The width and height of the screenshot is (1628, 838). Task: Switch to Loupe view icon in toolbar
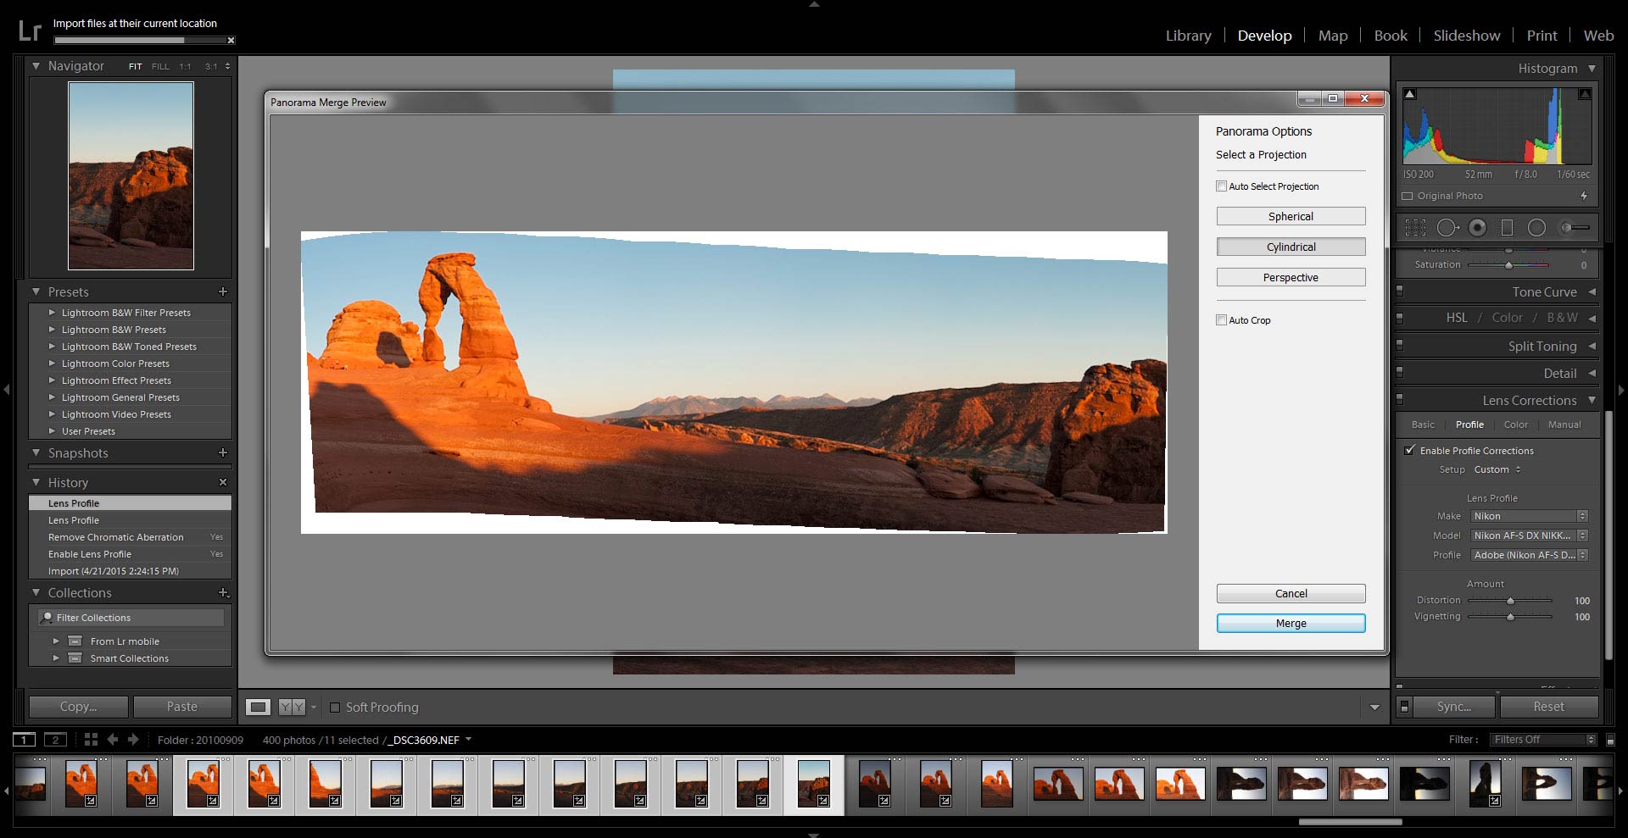pyautogui.click(x=259, y=707)
